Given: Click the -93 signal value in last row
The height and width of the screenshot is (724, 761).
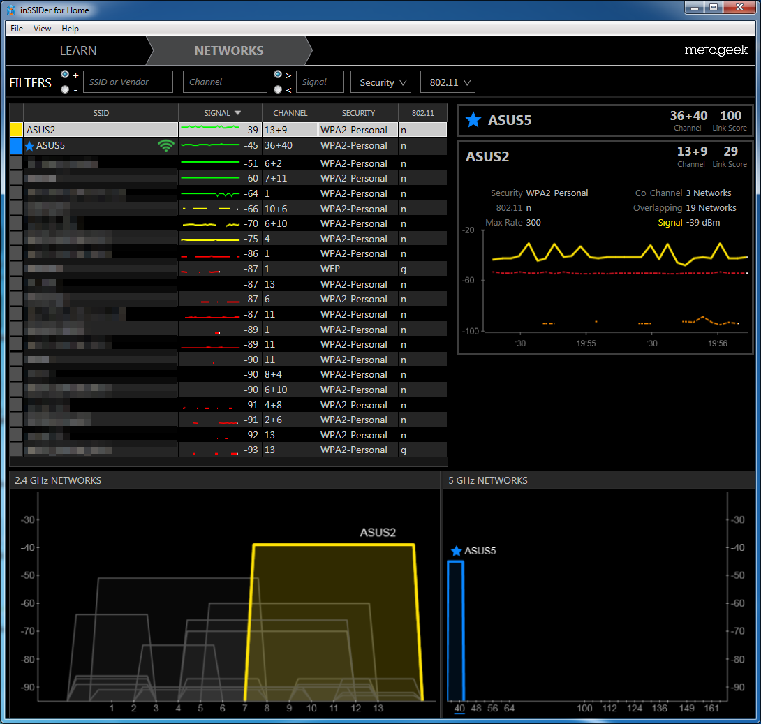Looking at the screenshot, I should point(251,450).
